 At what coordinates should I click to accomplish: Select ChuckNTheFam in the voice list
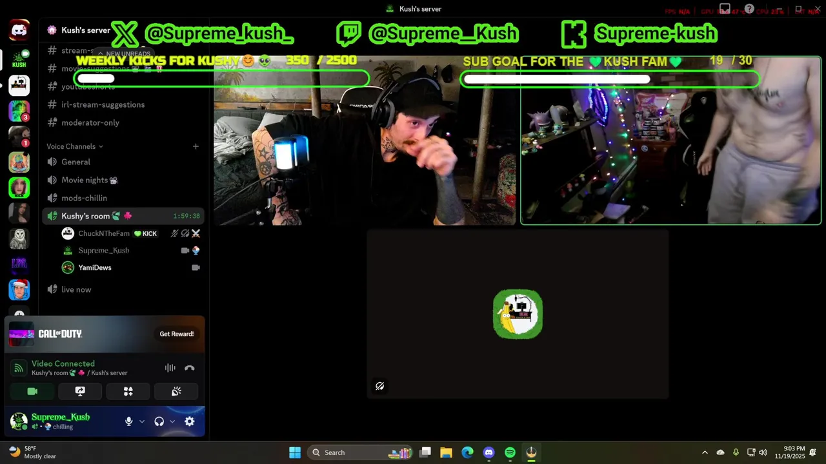coord(104,233)
